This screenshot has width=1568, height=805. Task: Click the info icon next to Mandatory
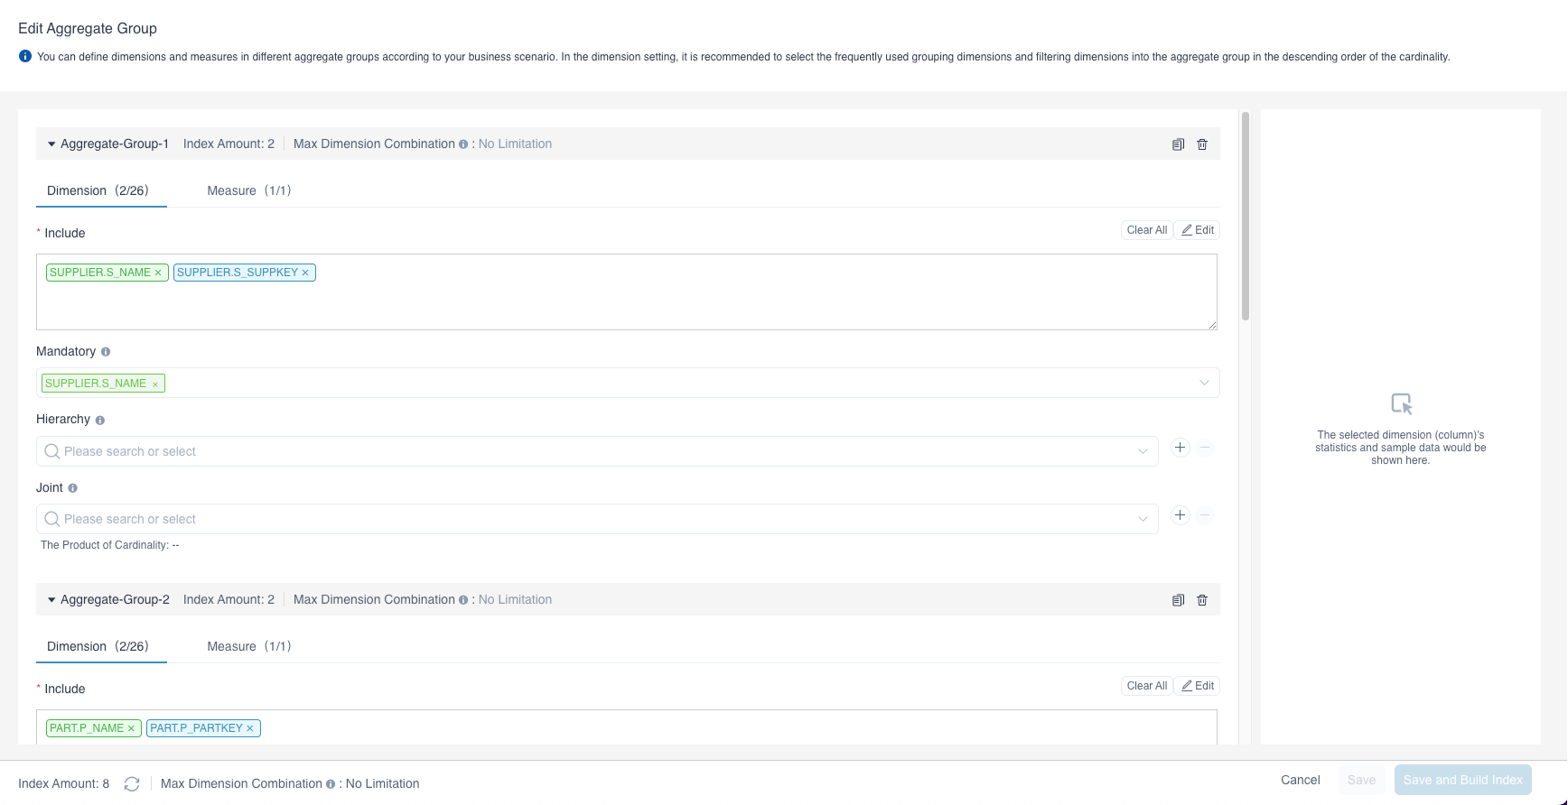pos(106,352)
